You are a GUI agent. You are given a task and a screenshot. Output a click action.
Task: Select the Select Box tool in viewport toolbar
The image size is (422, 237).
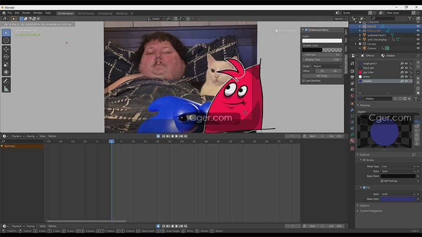(6, 33)
